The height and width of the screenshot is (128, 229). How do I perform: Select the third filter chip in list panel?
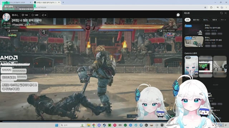tap(206, 20)
